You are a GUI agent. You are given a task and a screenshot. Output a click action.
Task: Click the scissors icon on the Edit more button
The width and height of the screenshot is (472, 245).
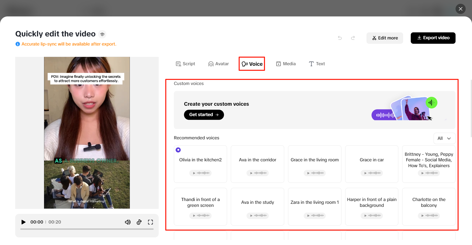click(374, 38)
